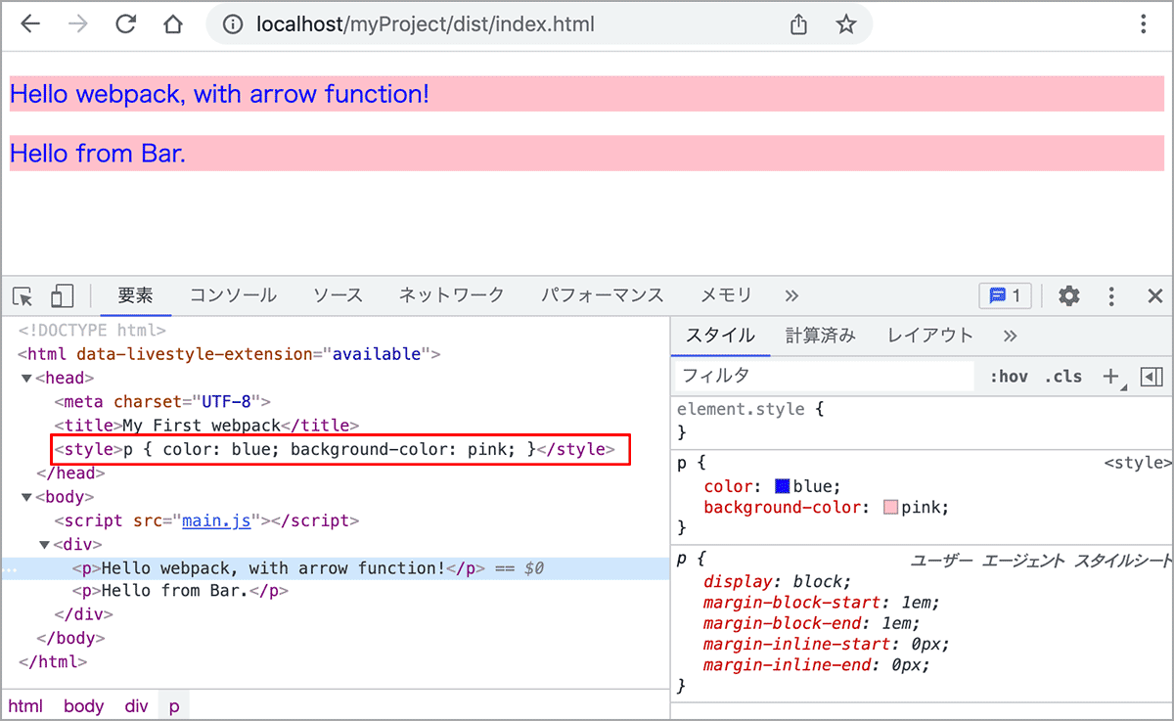Viewport: 1174px width, 721px height.
Task: Go to the home page icon
Action: (173, 24)
